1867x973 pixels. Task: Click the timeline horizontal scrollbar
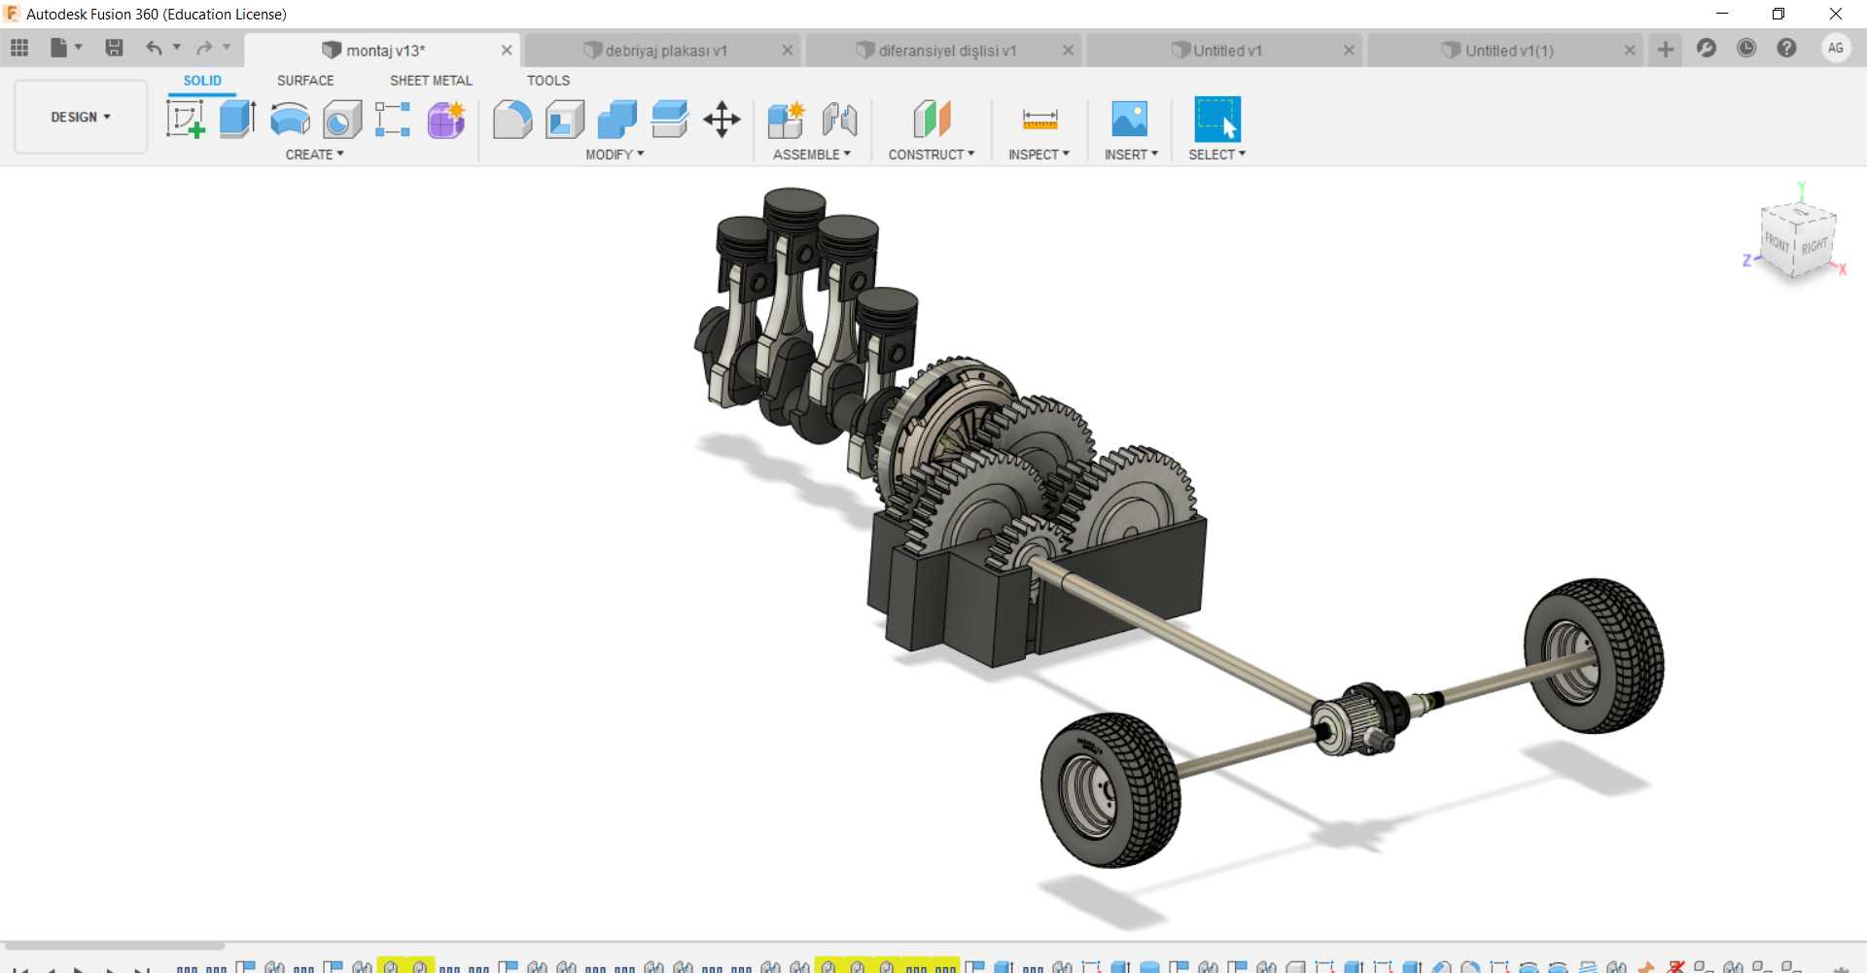pyautogui.click(x=114, y=946)
